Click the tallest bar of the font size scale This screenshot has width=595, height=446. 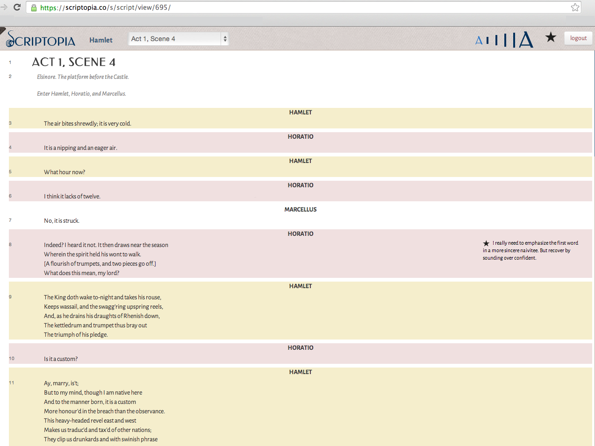pos(514,40)
